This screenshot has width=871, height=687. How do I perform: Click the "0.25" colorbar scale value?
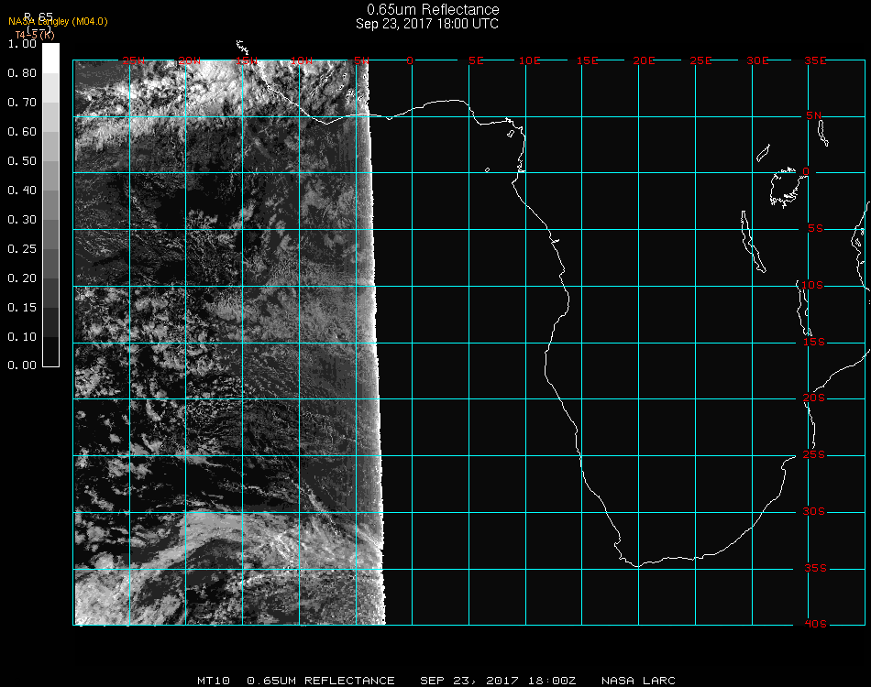(x=22, y=248)
